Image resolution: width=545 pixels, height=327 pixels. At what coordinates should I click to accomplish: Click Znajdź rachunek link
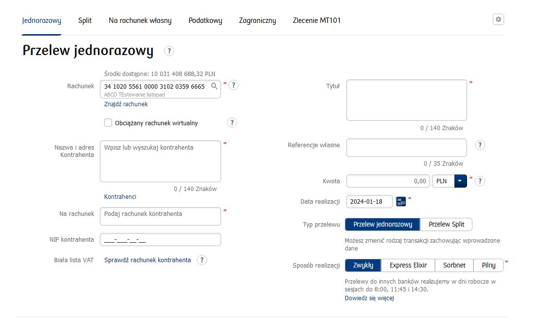pyautogui.click(x=126, y=104)
